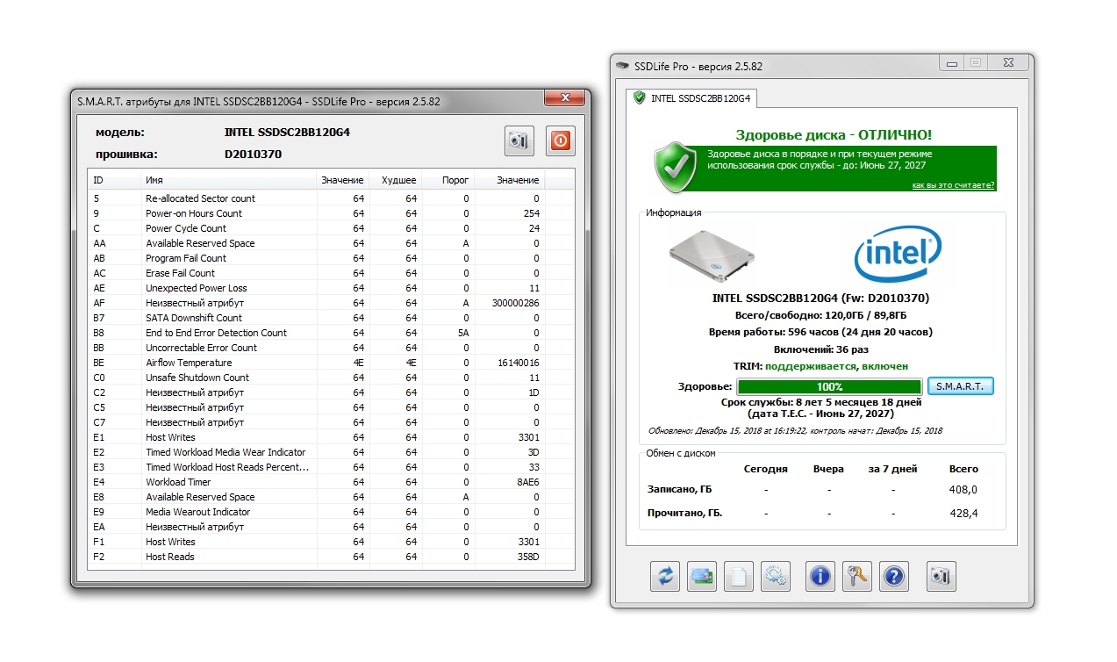Select the 'Media Wearout Indicator' row
1117x662 pixels.
[x=332, y=512]
